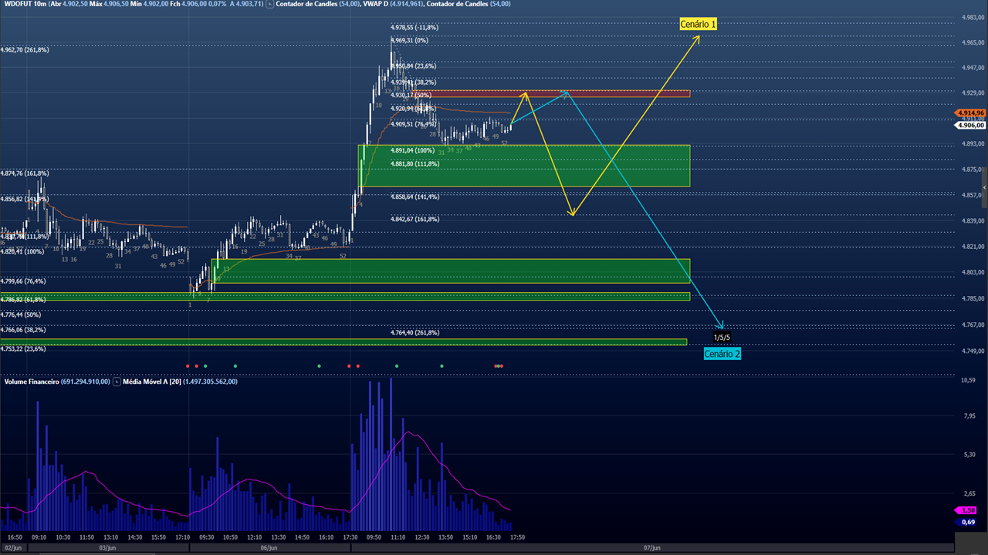Select the Cenário 1 yellow text label
Image resolution: width=988 pixels, height=555 pixels.
(x=699, y=24)
